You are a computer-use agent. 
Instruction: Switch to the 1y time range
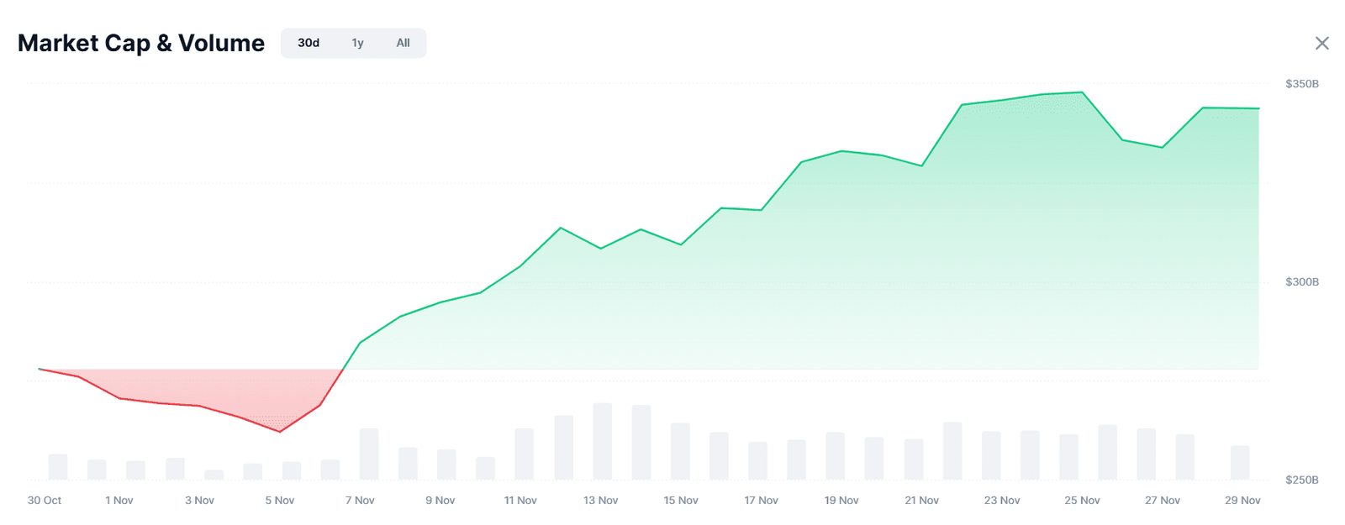tap(357, 43)
